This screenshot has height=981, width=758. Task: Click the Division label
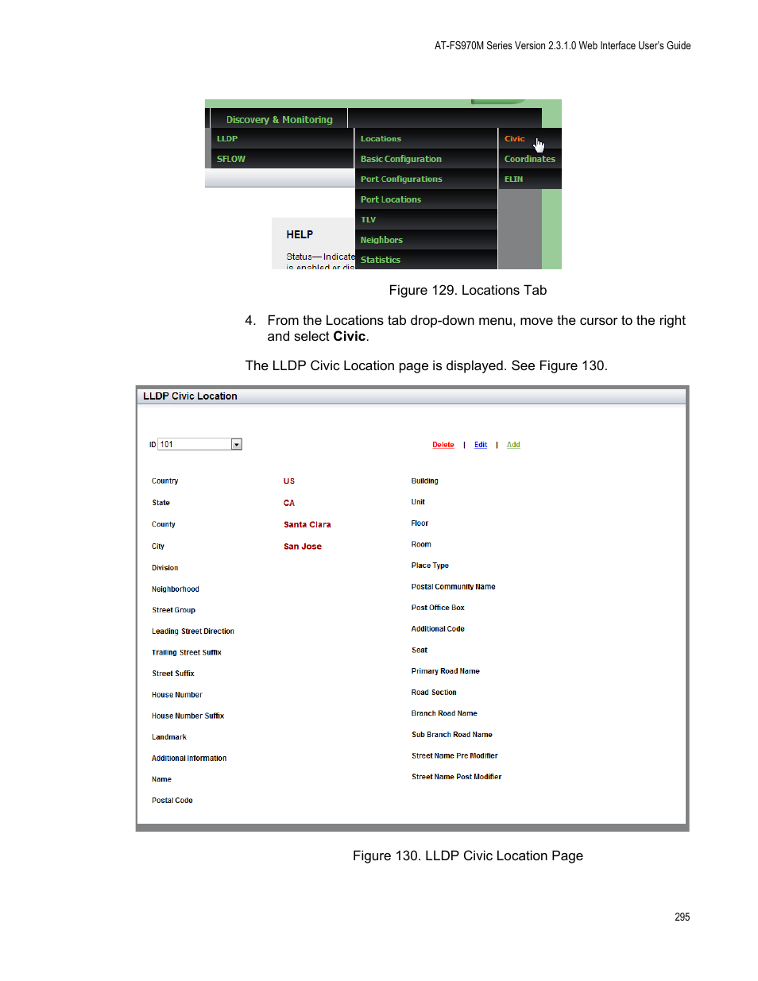pyautogui.click(x=165, y=568)
